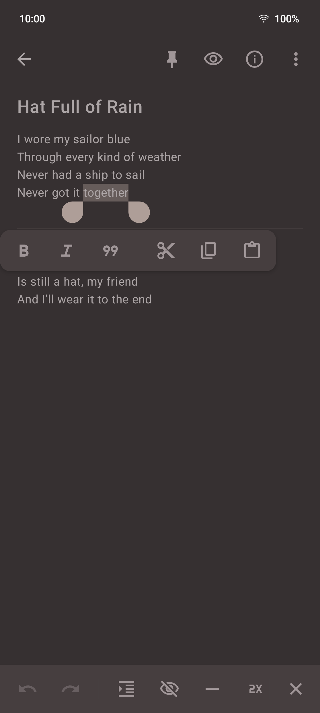Tap the title Hat Full of Rain
This screenshot has height=713, width=320.
tap(80, 107)
